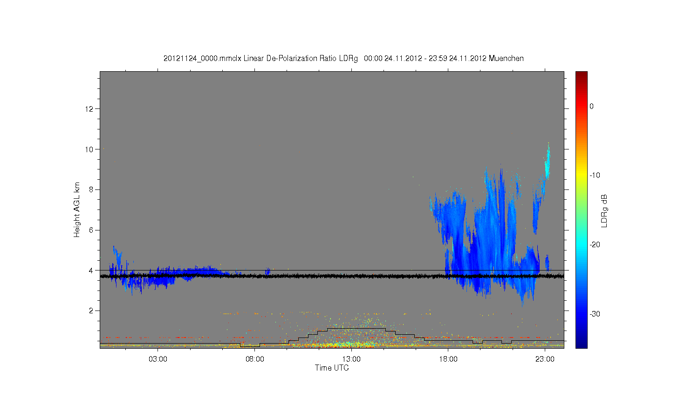Screen dimensions: 699x419
Task: Click the colorbar value '0'
Action: pos(592,106)
